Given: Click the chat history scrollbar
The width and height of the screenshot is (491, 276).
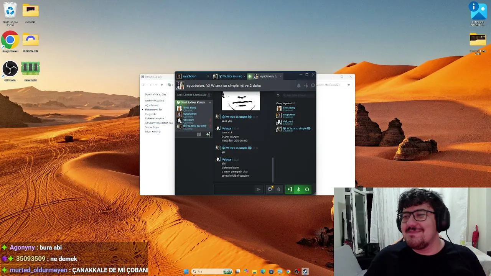Looking at the screenshot, I should coord(273,170).
